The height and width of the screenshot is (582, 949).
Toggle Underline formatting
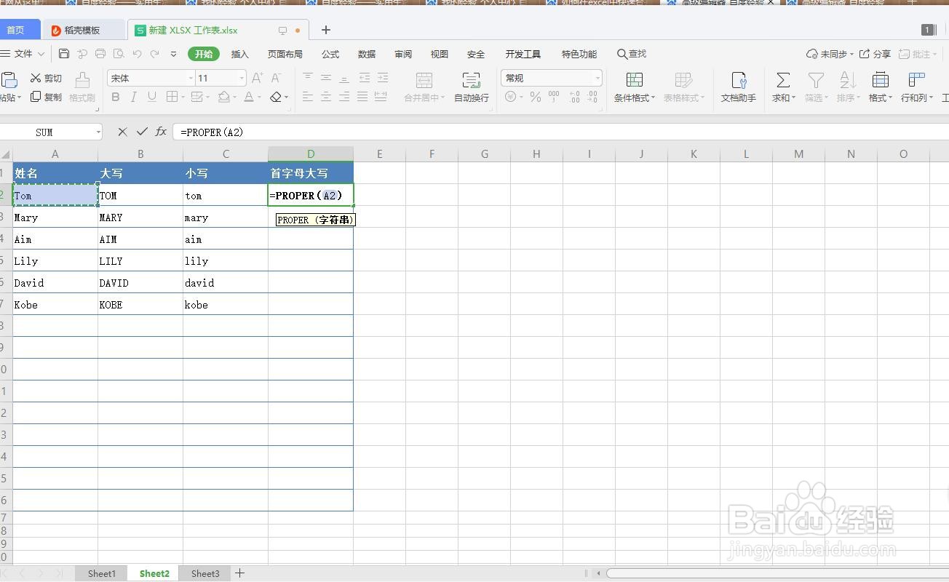tap(152, 97)
